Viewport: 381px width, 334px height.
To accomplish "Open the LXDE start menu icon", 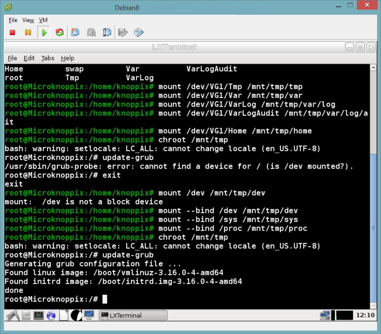I will pyautogui.click(x=12, y=315).
